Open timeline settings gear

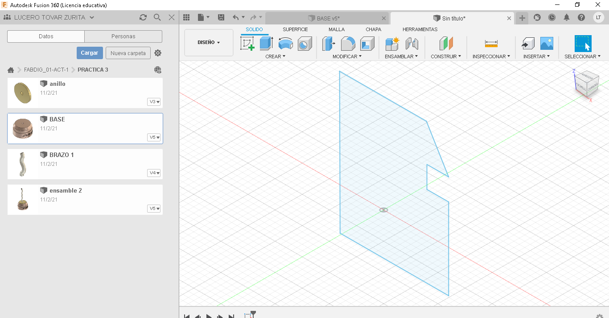pyautogui.click(x=600, y=316)
